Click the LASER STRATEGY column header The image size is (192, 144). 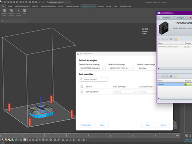coord(146,87)
